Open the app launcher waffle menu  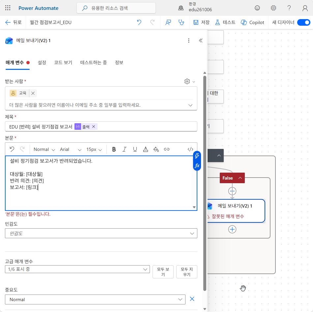tap(8, 8)
